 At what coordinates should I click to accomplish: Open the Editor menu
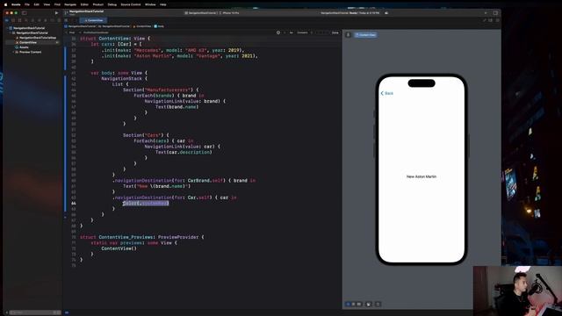(84, 4)
